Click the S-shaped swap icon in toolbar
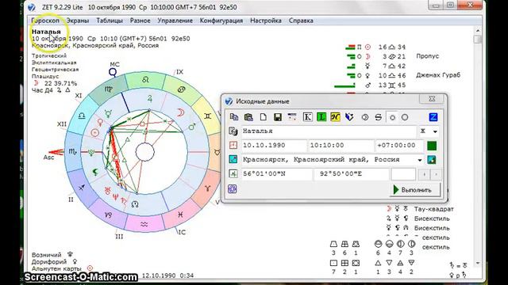This screenshot has height=285, width=508. coord(378,117)
